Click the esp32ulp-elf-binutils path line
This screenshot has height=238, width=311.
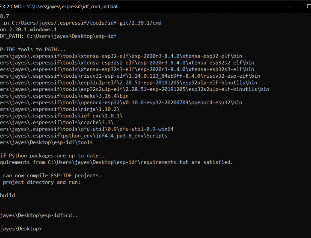click(129, 83)
